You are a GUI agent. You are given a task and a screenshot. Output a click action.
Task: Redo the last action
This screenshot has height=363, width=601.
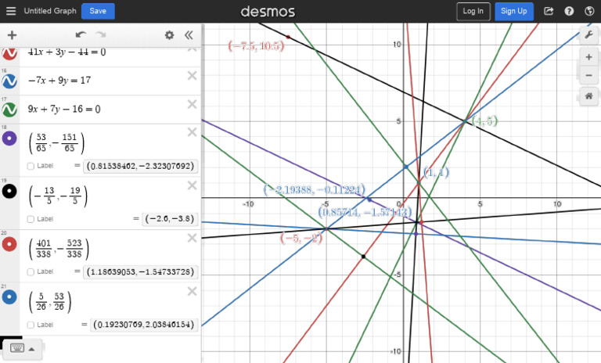point(101,35)
